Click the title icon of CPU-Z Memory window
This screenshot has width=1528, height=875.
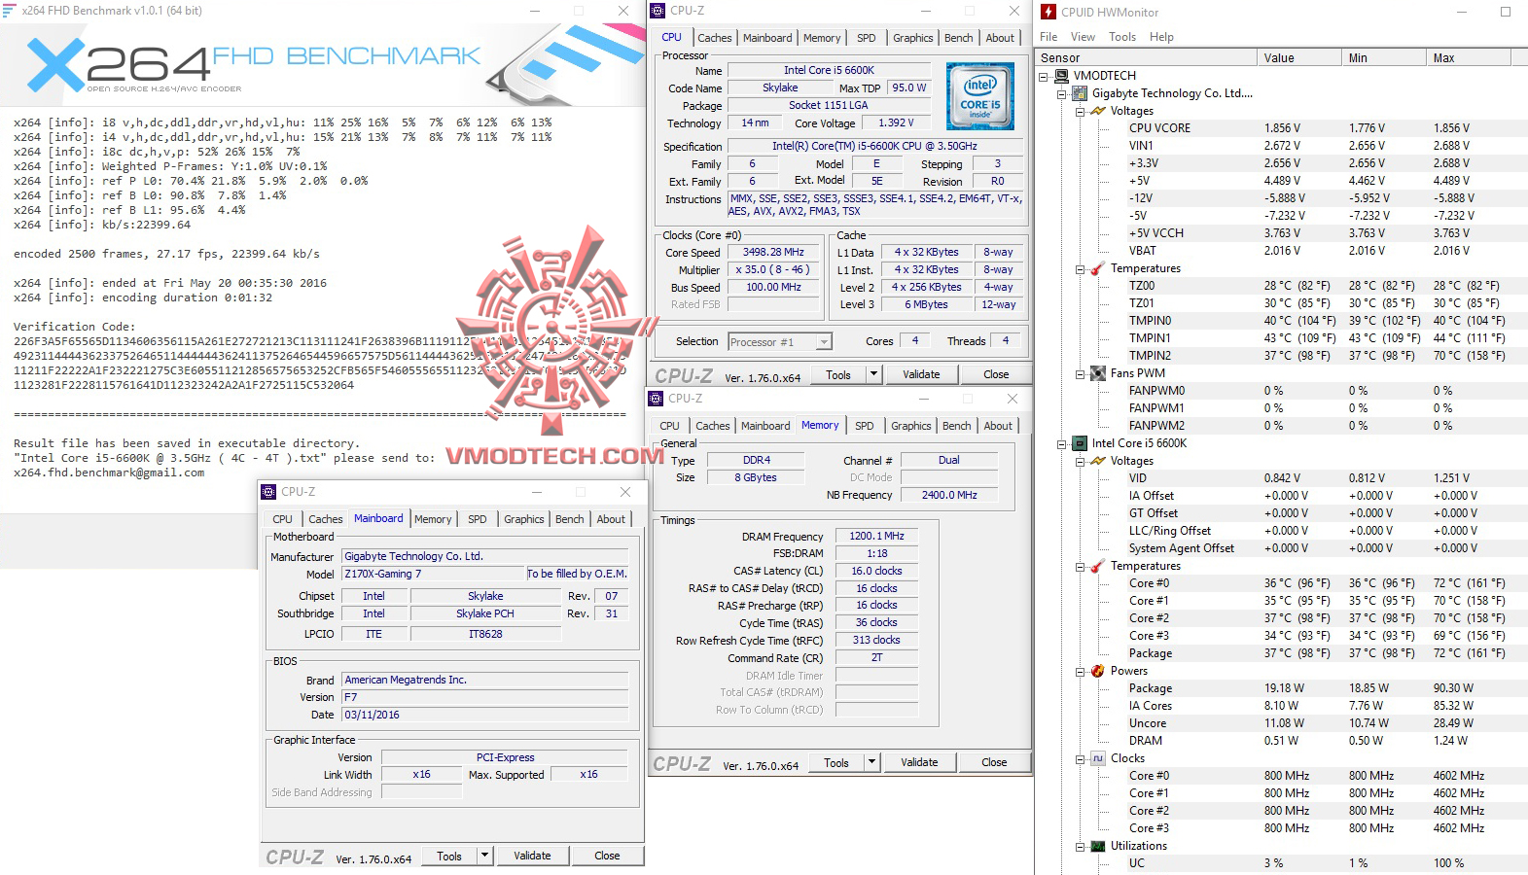coord(657,399)
